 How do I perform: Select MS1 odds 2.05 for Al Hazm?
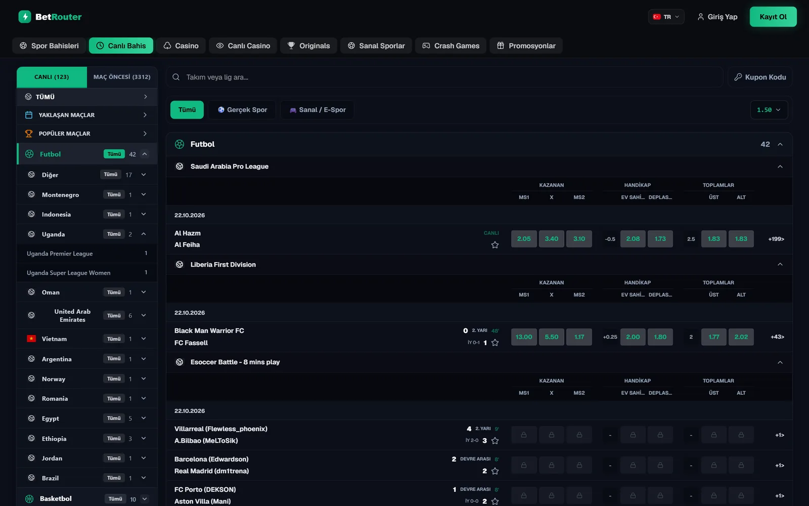[524, 239]
